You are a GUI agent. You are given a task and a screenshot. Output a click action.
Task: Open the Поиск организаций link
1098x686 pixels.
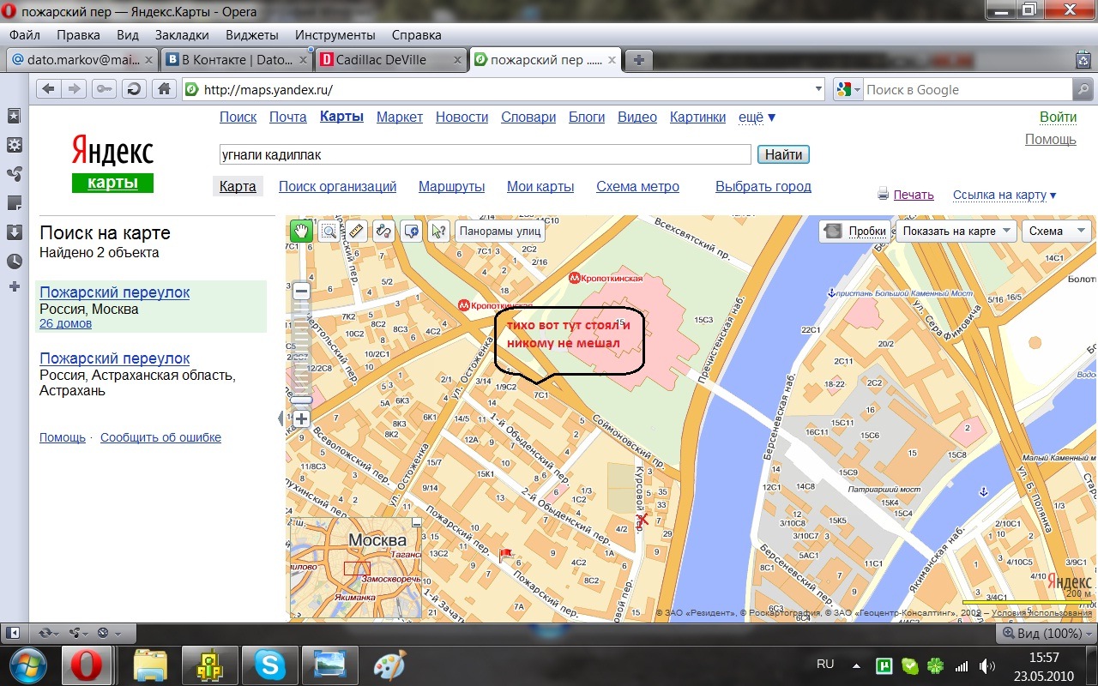(337, 186)
